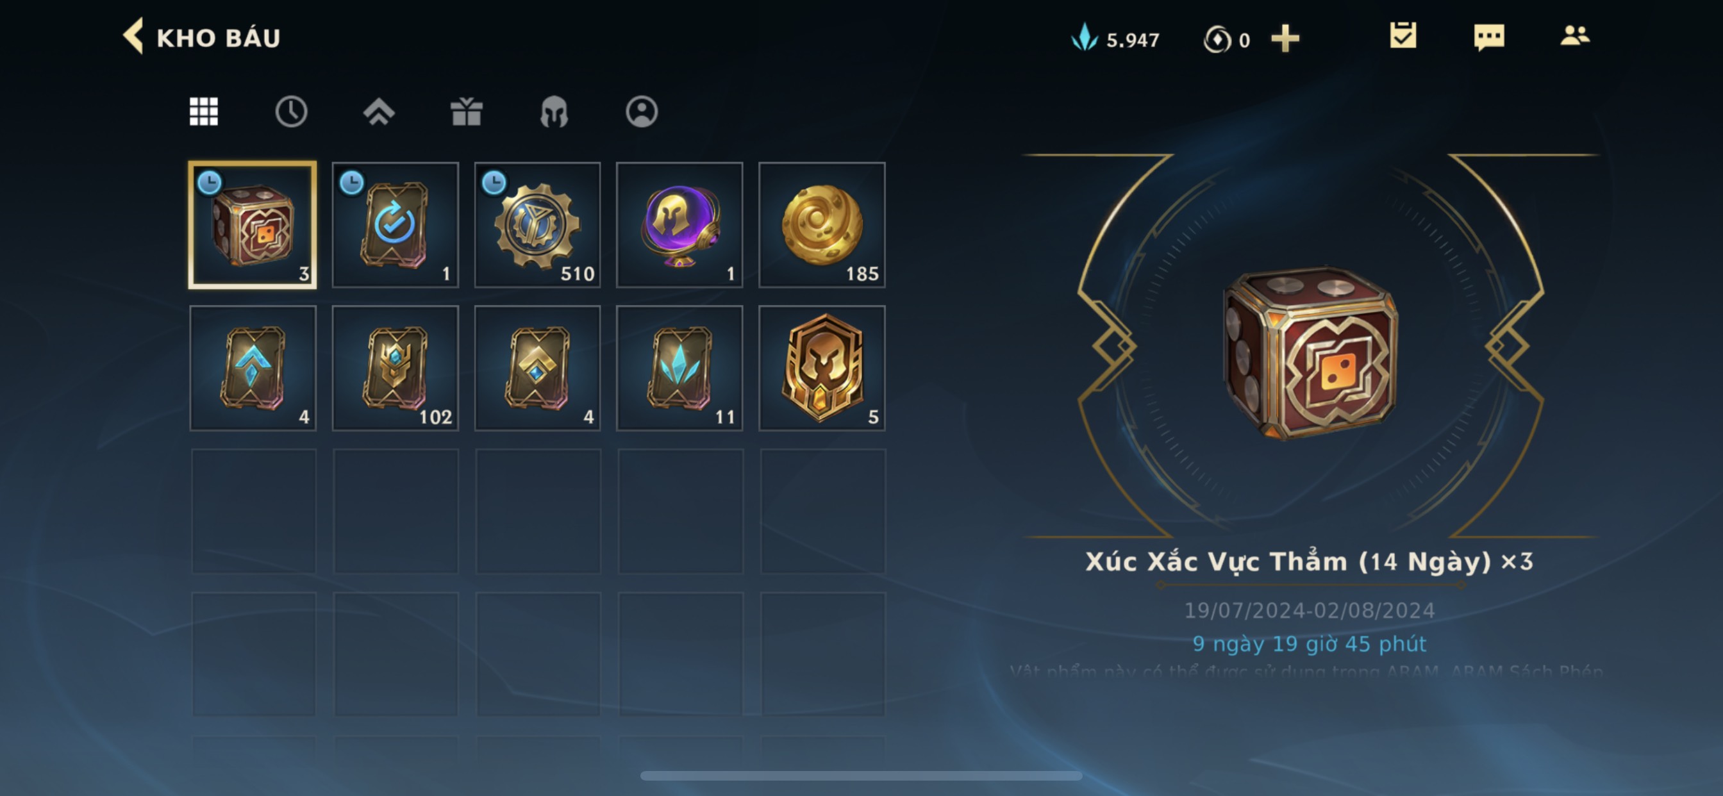Open the missions checklist icon

(x=1403, y=35)
